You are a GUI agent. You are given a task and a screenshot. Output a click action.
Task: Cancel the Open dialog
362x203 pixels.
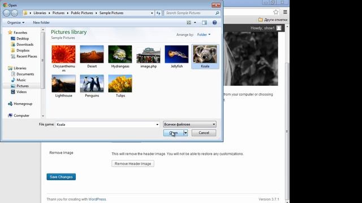click(x=204, y=133)
